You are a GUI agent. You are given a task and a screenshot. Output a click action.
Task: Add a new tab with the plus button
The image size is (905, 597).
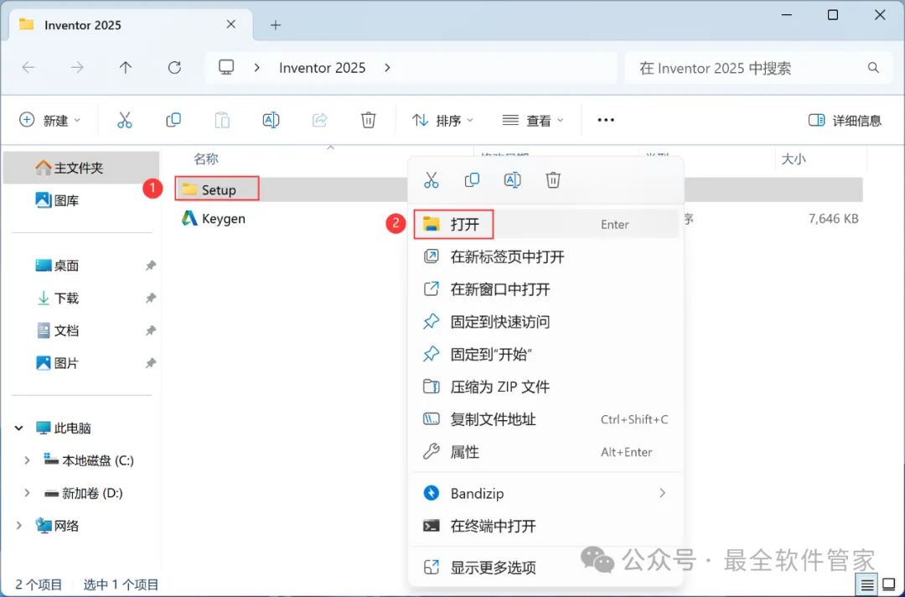coord(276,25)
